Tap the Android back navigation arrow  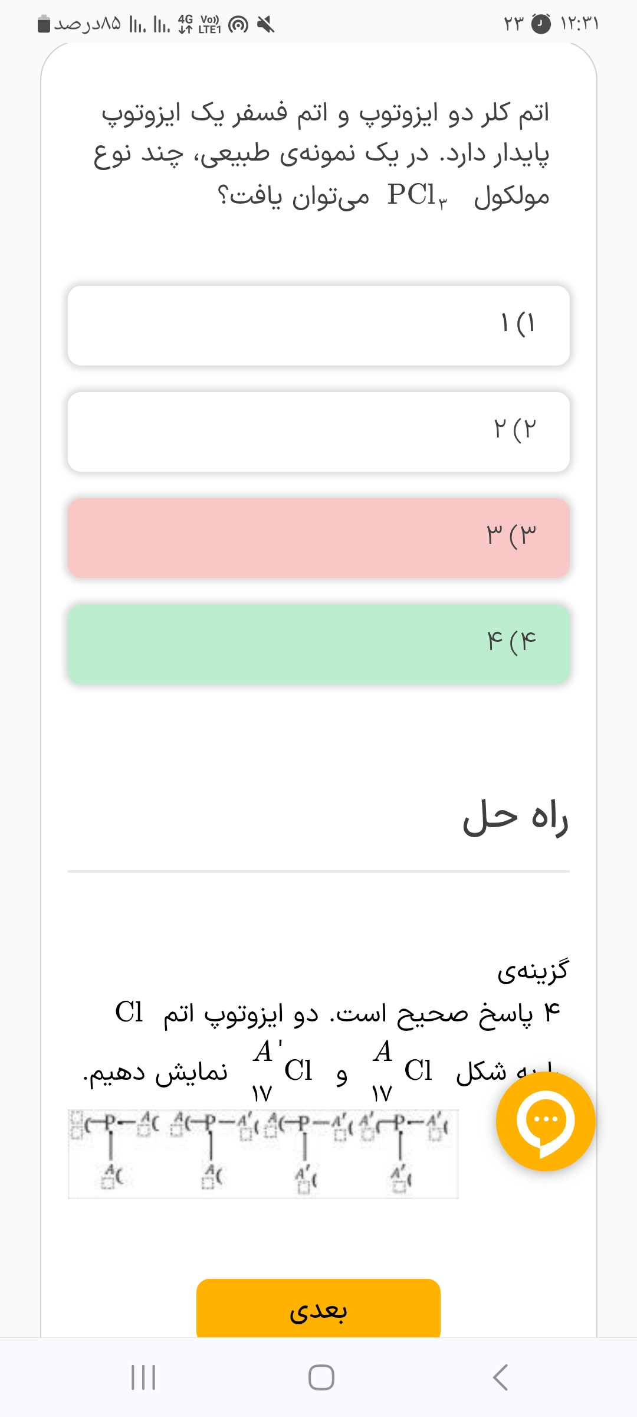point(500,1377)
